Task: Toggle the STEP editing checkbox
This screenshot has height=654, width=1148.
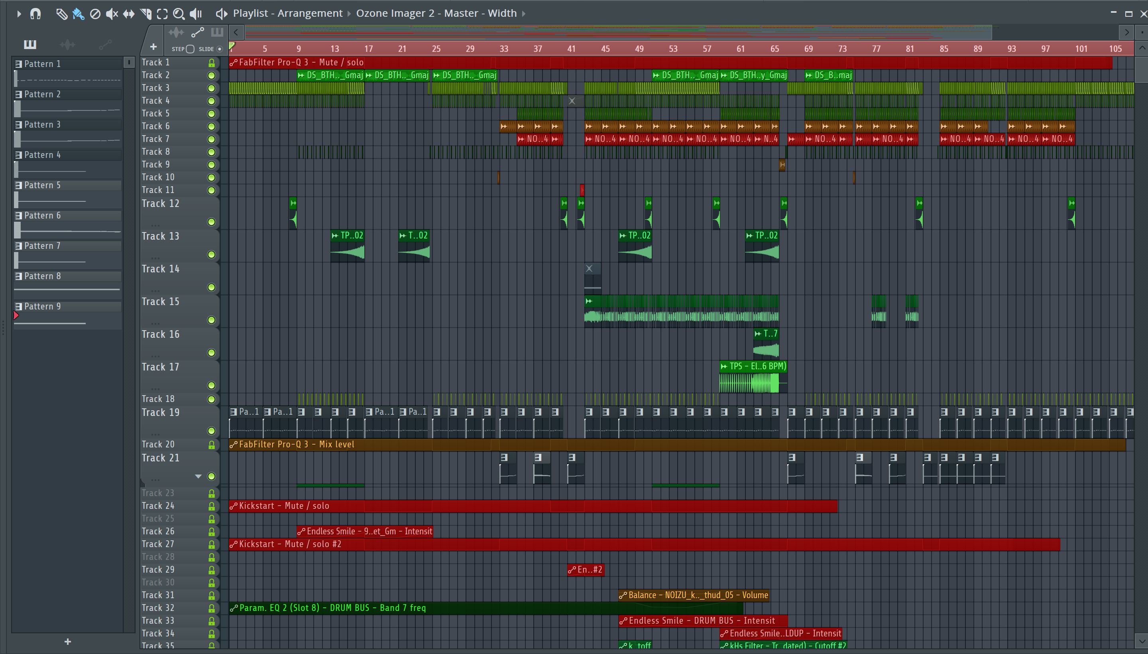Action: (190, 49)
